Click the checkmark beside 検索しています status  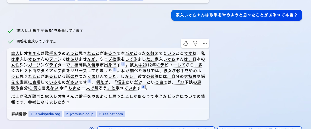(x=10, y=31)
